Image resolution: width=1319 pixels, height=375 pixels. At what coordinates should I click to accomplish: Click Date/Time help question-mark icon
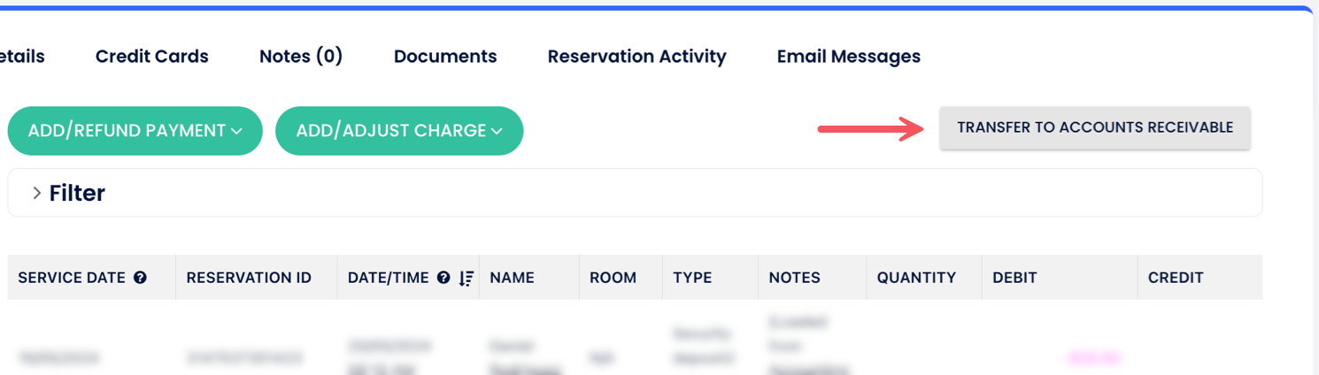pos(444,278)
